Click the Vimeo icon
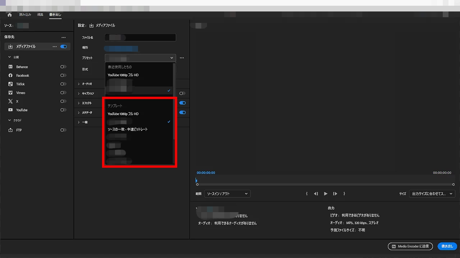The image size is (460, 258). 10,92
